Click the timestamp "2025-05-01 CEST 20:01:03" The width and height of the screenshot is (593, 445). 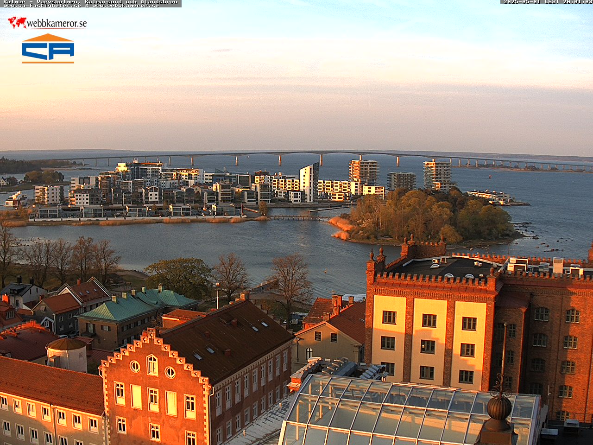[x=548, y=2]
